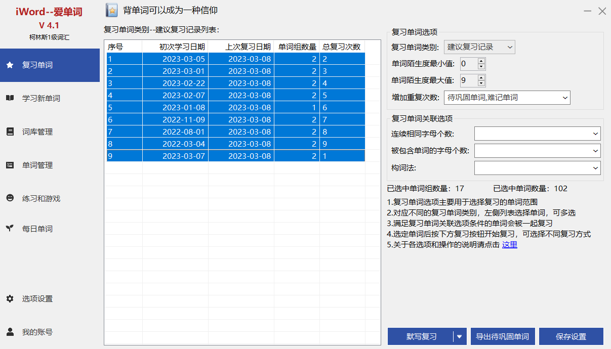Click the title bar book-star app icon
Viewport: 611px width, 349px height.
click(x=112, y=10)
